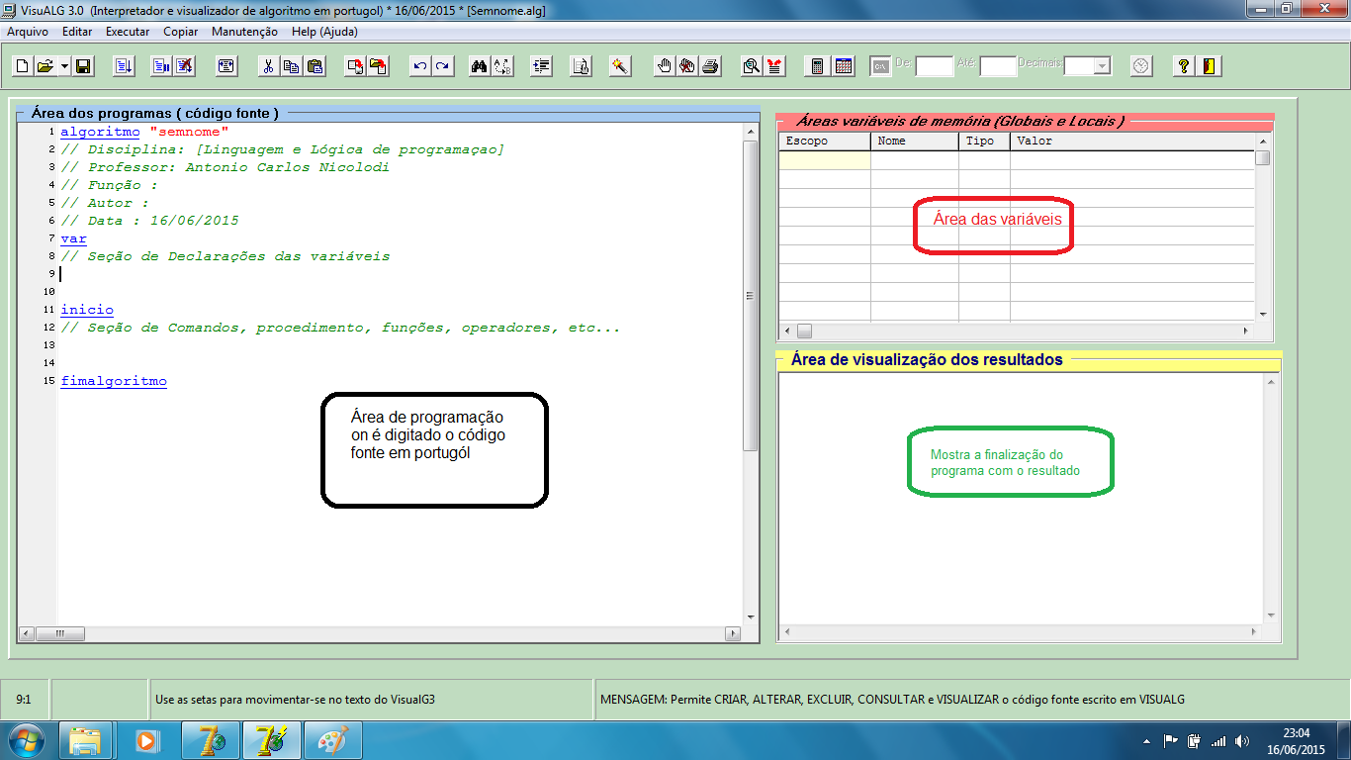Exit VisuALG using the door button
This screenshot has width=1351, height=760.
(x=1208, y=66)
